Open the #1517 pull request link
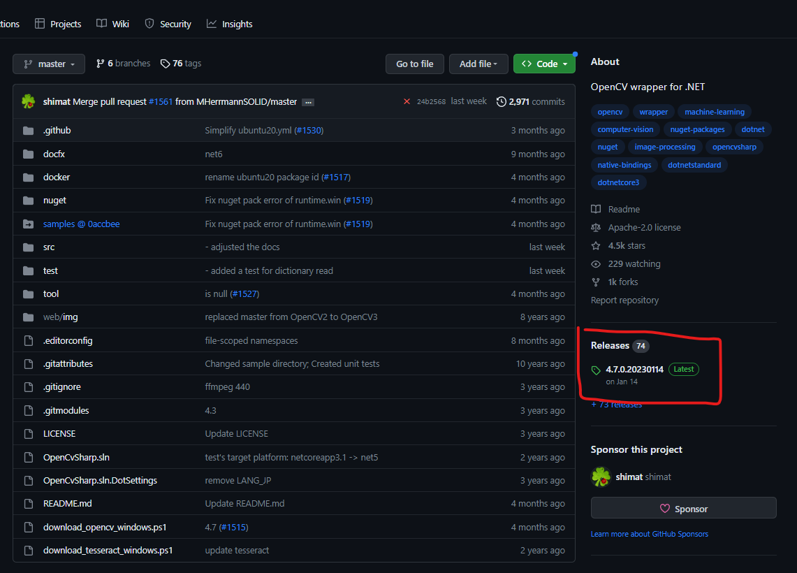 336,177
